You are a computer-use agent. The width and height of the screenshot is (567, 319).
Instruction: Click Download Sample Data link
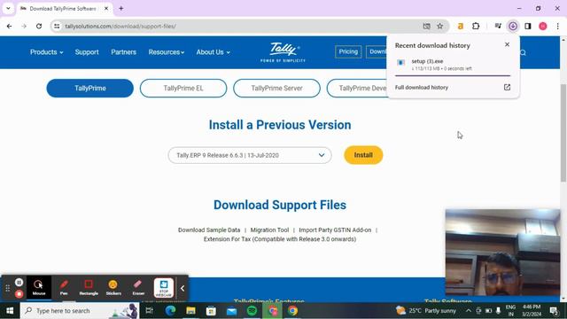click(x=209, y=230)
